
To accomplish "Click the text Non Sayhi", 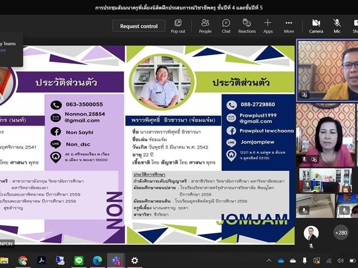I will click(79, 132).
